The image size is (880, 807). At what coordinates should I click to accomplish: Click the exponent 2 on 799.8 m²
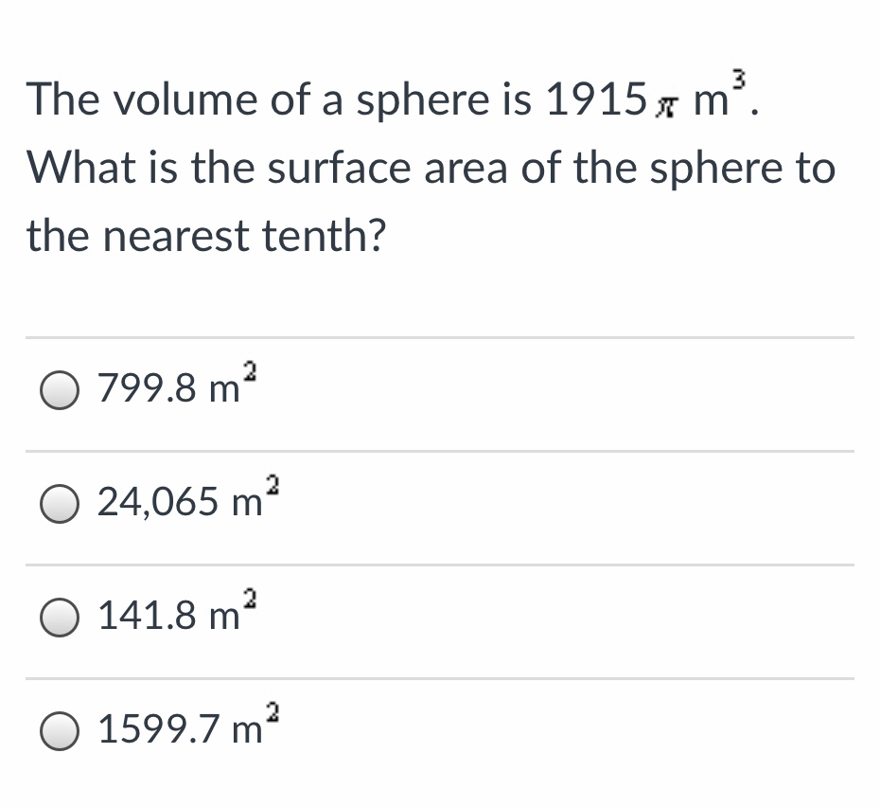pyautogui.click(x=248, y=372)
